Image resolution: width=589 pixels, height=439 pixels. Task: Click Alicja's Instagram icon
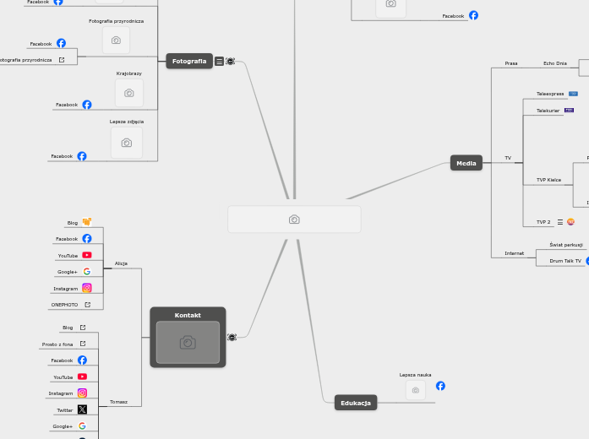(x=87, y=288)
